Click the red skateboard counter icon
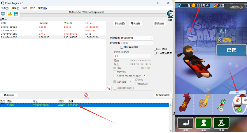The width and height of the screenshot is (247, 133). pyautogui.click(x=216, y=6)
